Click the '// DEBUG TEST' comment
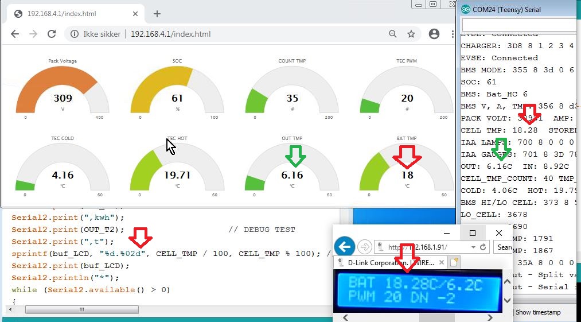 coord(262,230)
